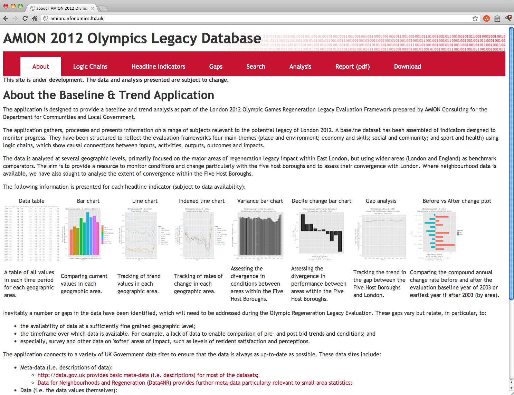Open the http://data.gov.uk meta-data link

[148, 375]
